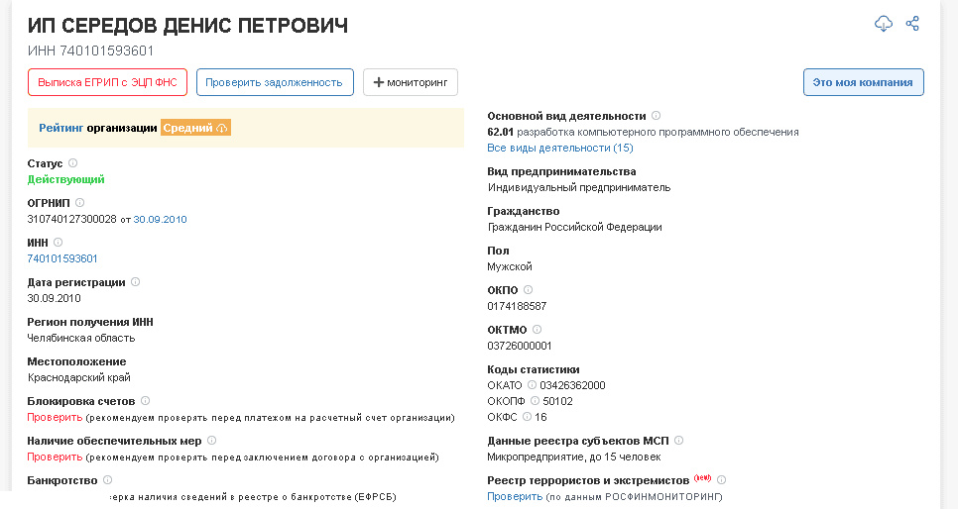Click info icon next to ОГРНИП
958x509 pixels.
(x=80, y=203)
